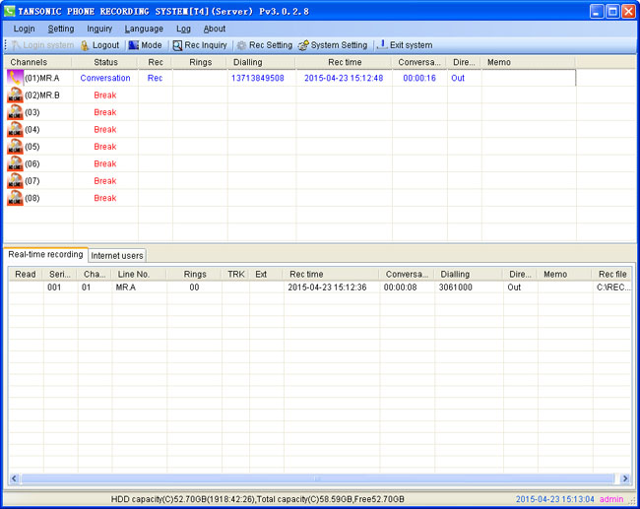640x509 pixels.
Task: Select channel (01)MR.A phone icon
Action: (15, 78)
